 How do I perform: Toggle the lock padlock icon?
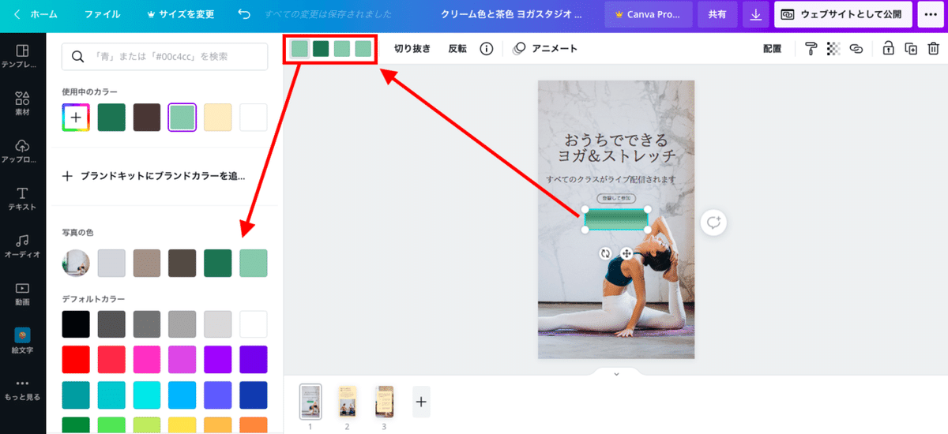click(888, 49)
